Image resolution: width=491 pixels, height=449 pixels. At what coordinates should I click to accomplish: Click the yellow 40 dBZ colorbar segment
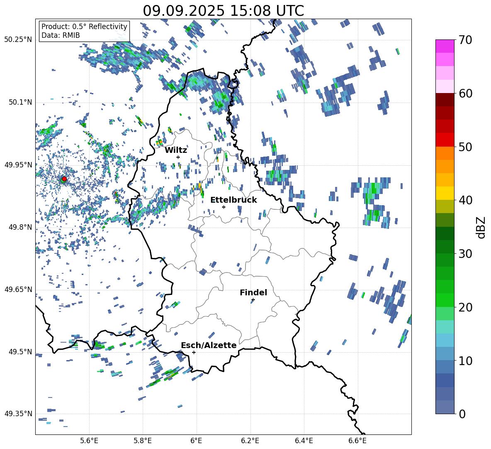445,193
